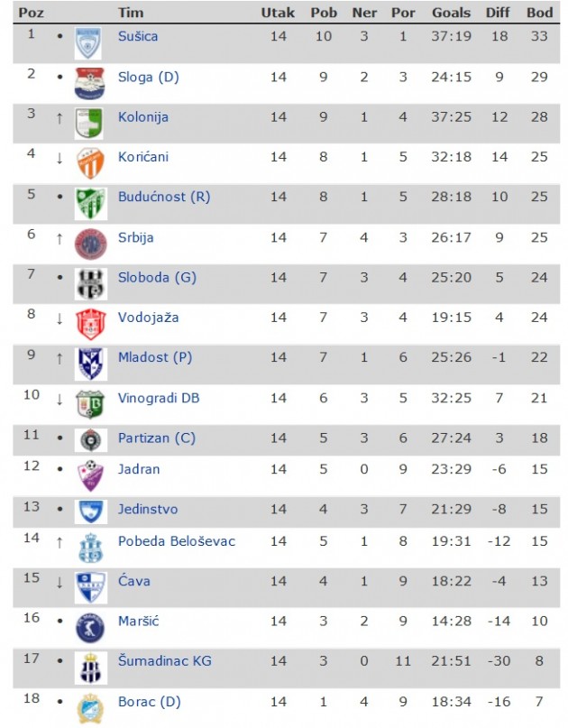Click the Tim column header

pos(130,14)
